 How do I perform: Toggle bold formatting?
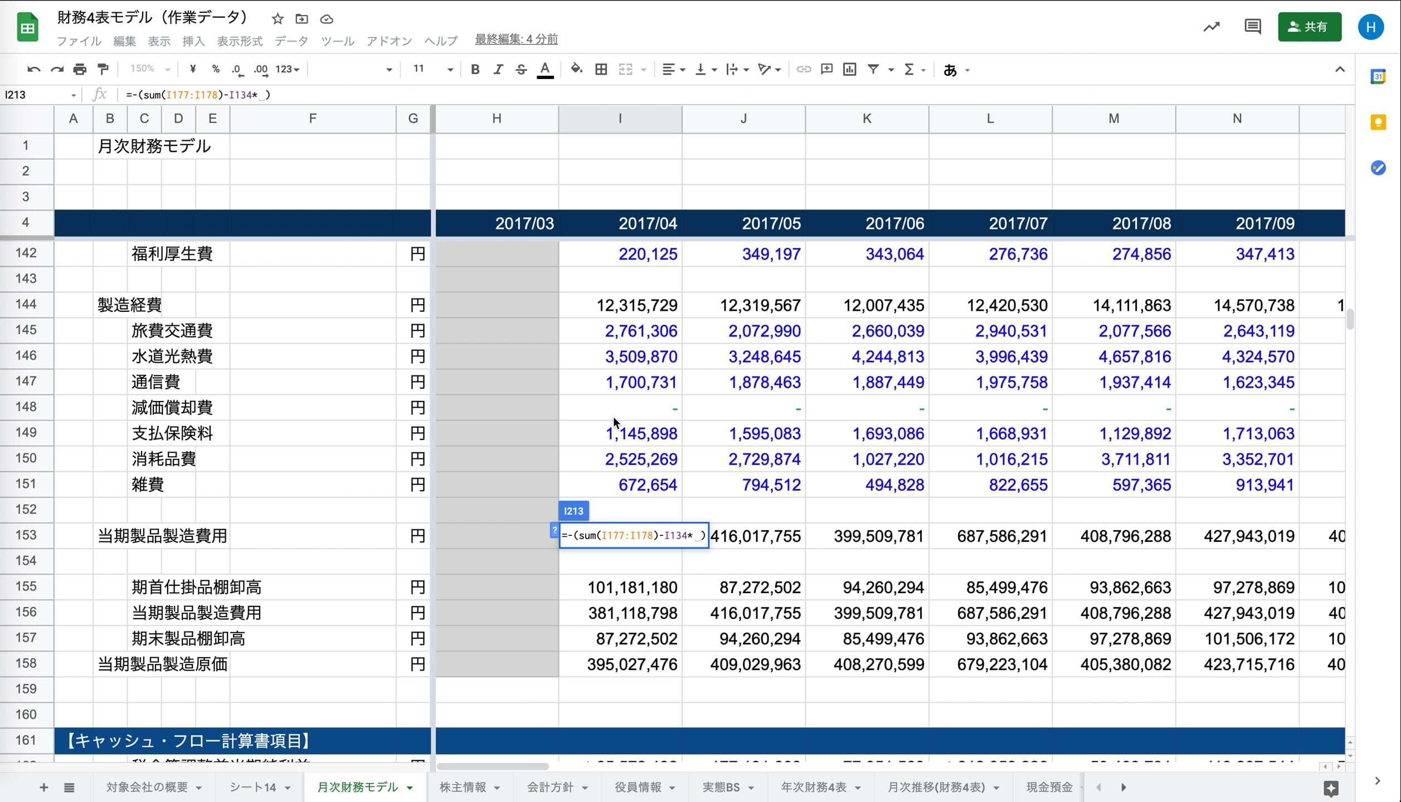coord(475,69)
